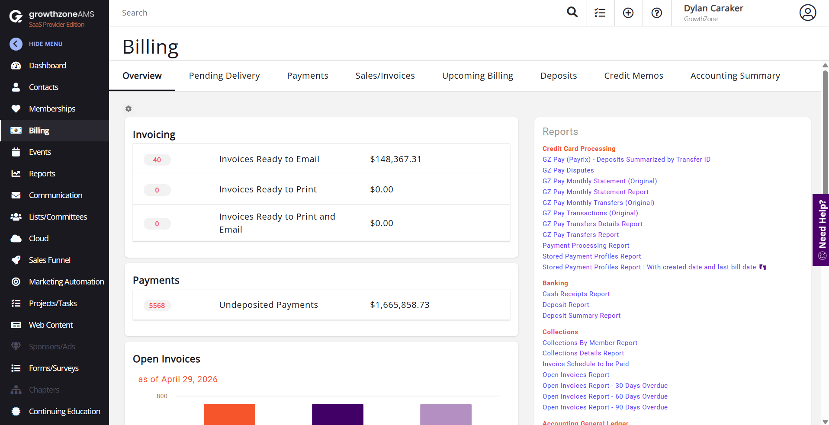The width and height of the screenshot is (829, 425).
Task: Expand the Need Help side panel
Action: click(821, 230)
